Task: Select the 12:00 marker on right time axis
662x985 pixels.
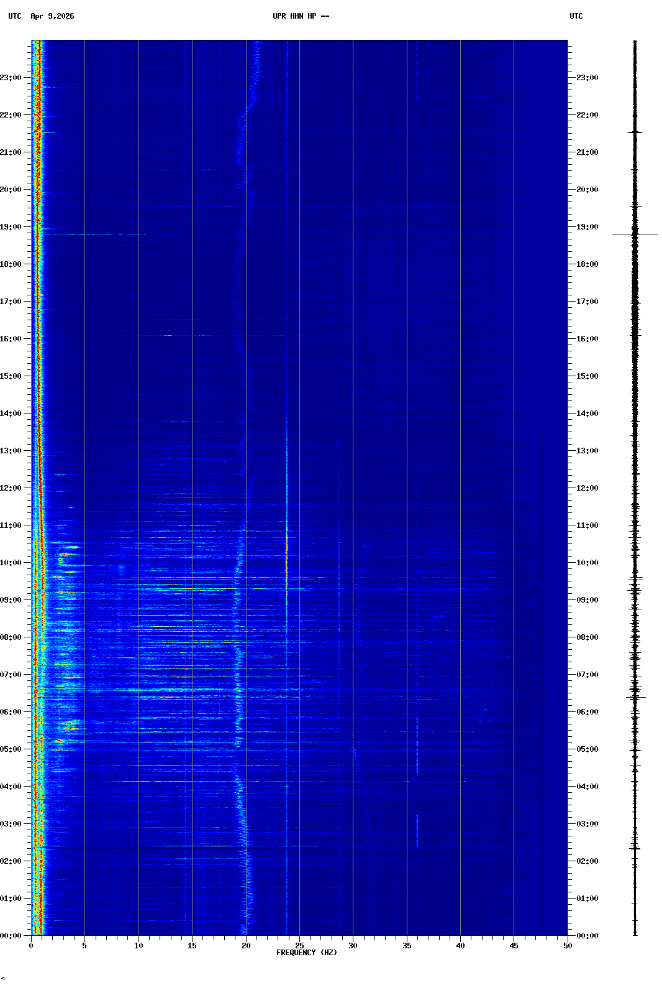Action: 587,488
